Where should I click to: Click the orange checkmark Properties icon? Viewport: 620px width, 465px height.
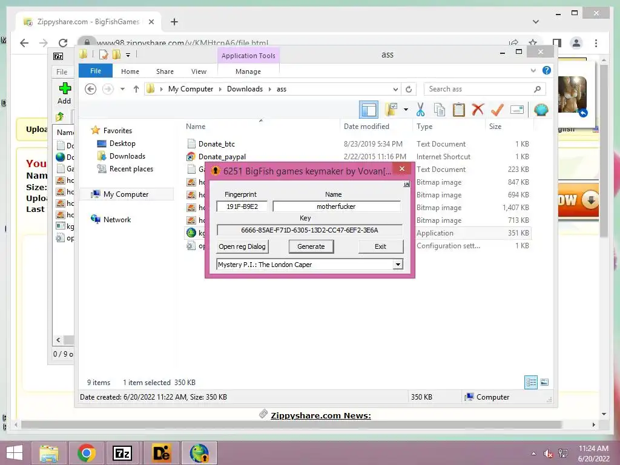coord(497,109)
